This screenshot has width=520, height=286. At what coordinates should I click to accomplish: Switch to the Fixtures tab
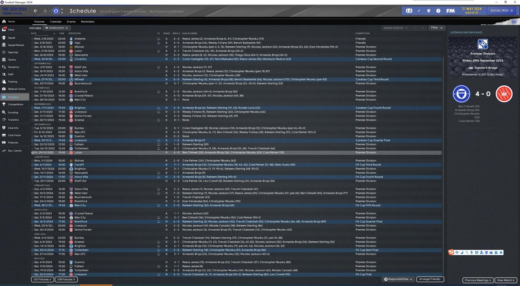(x=39, y=22)
